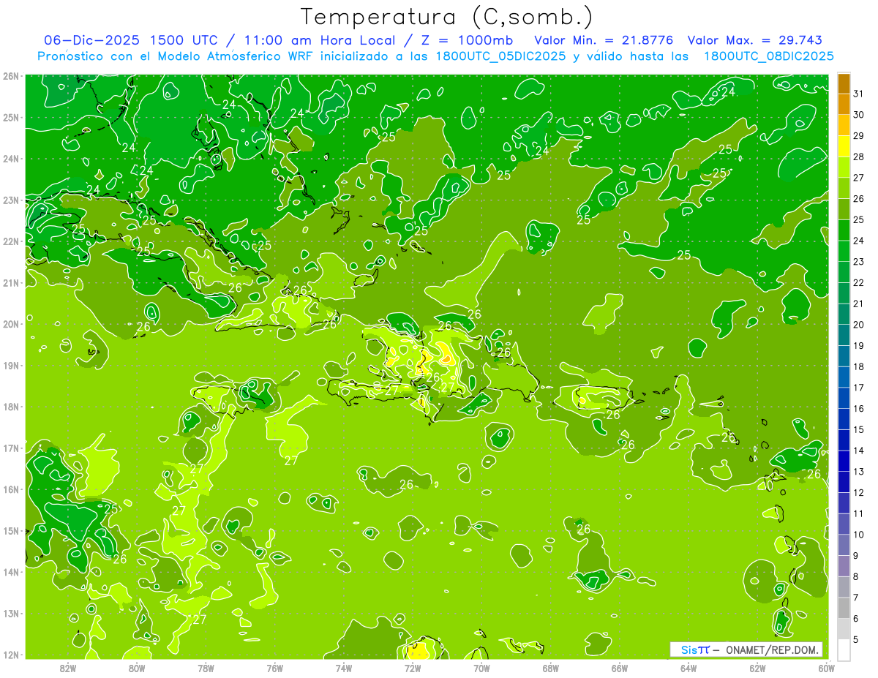Click colorbar label '8'
The width and height of the screenshot is (878, 678).
coord(856,576)
